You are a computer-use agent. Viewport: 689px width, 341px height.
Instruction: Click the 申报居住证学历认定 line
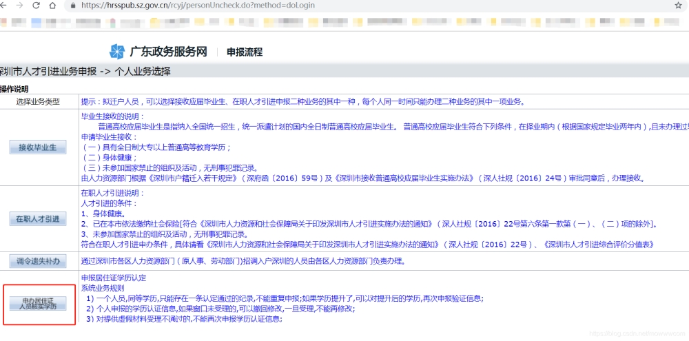click(114, 278)
